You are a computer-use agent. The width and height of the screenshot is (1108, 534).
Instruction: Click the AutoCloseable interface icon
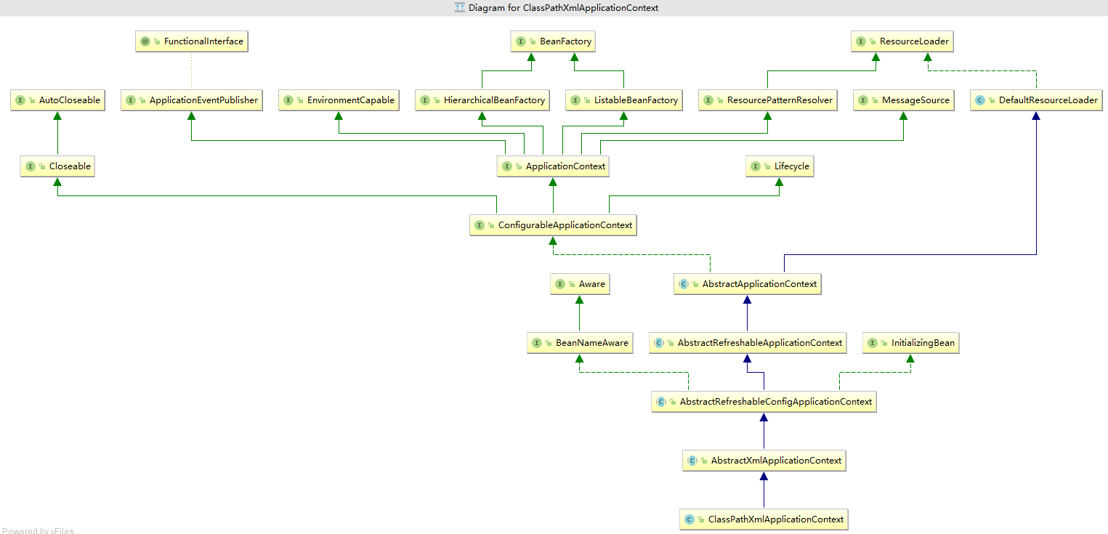coord(20,100)
